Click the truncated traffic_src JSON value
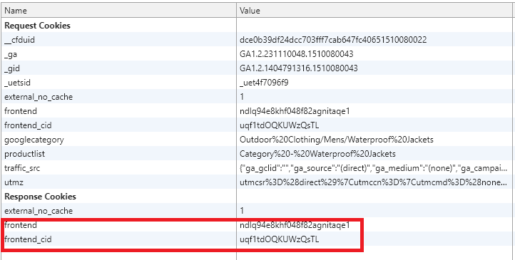This screenshot has height=260, width=515. pos(373,168)
